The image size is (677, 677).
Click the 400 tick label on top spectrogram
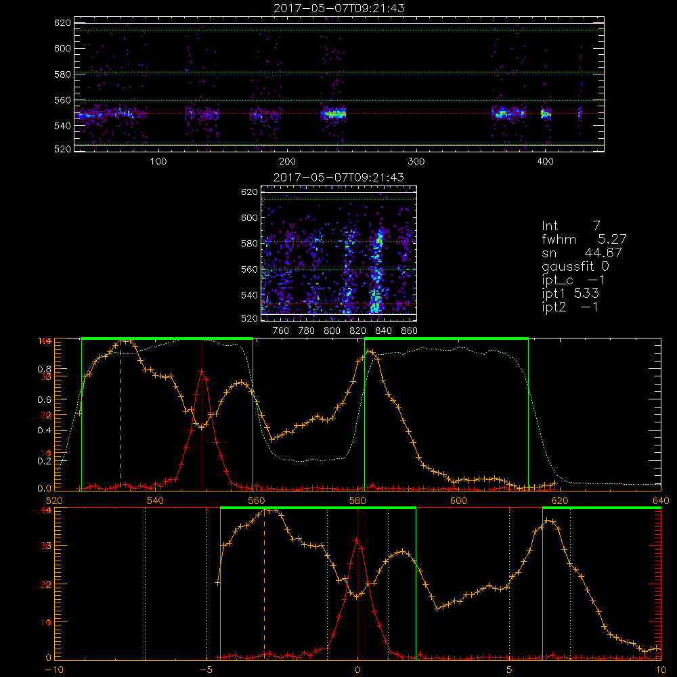[545, 162]
